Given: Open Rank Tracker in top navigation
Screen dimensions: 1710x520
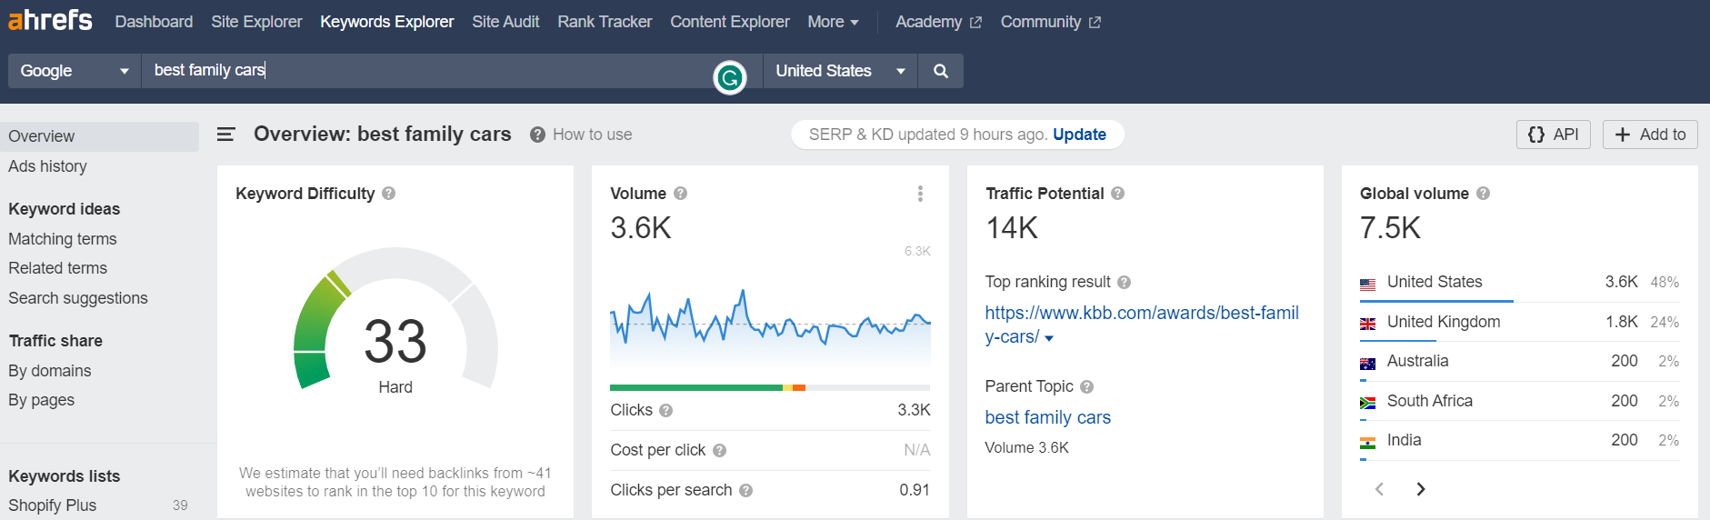Looking at the screenshot, I should click(x=605, y=22).
